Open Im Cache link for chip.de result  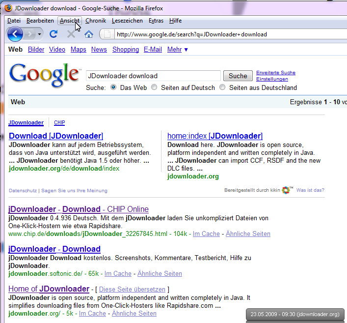[x=206, y=234]
